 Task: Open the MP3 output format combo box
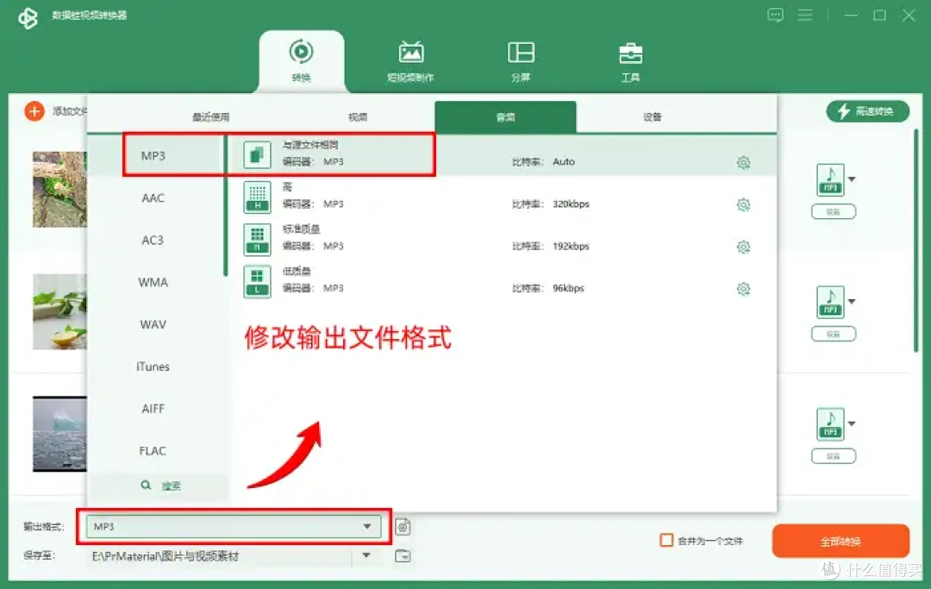click(234, 527)
